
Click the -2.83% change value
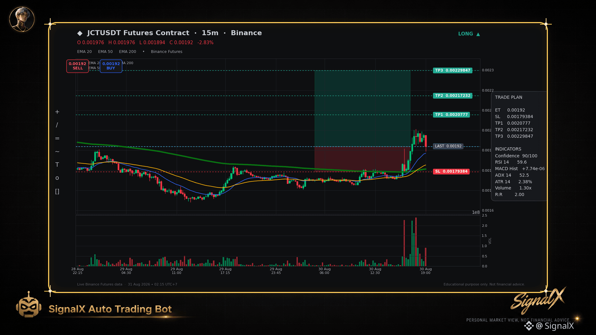click(x=206, y=42)
